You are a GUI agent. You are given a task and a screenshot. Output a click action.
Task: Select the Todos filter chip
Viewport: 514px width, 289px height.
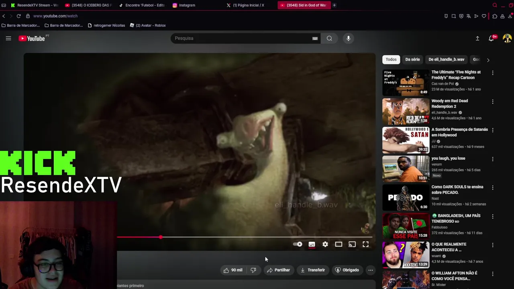pos(391,59)
